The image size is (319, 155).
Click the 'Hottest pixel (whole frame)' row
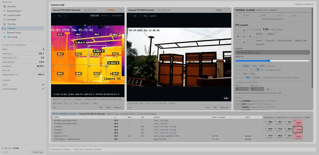click(x=158, y=120)
